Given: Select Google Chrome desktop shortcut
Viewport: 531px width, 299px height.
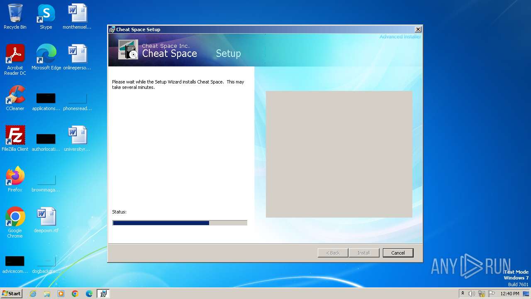Looking at the screenshot, I should [x=15, y=223].
